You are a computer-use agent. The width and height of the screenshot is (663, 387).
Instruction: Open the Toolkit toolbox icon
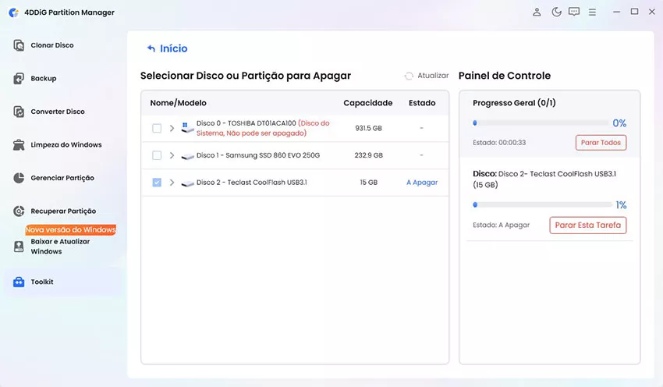click(19, 282)
